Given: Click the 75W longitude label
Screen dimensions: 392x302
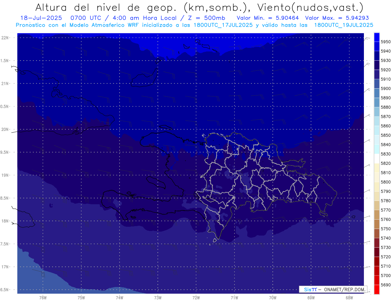Looking at the screenshot, I should tap(81, 297).
